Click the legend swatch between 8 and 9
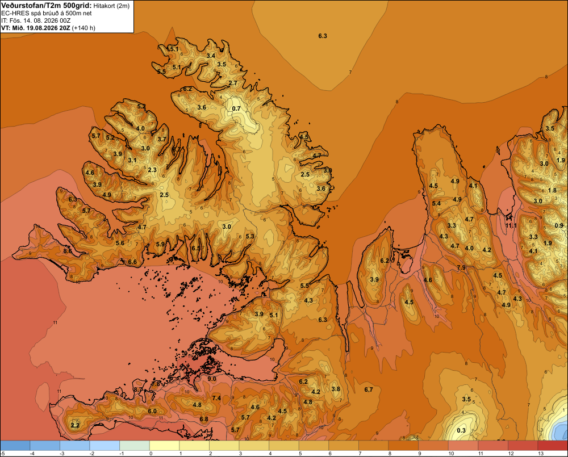568x457 pixels. click(x=403, y=446)
